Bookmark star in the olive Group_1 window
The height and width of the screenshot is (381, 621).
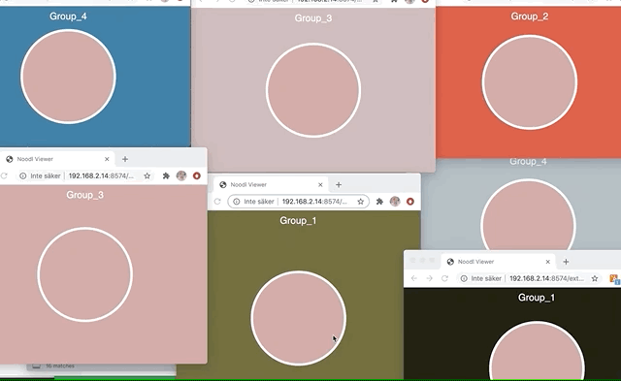360,202
